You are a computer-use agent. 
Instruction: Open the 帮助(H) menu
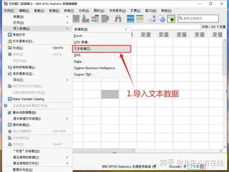click(166, 11)
